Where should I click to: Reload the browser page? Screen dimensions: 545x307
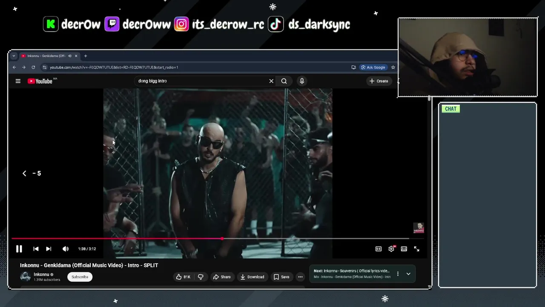click(33, 67)
